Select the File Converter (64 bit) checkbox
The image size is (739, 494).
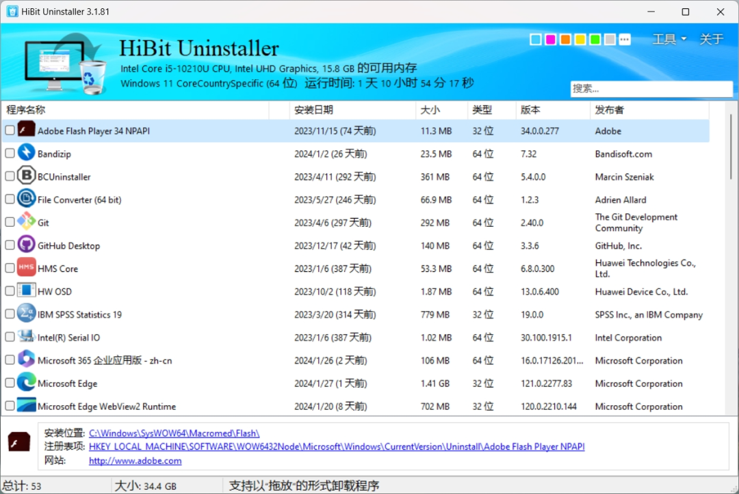pos(10,199)
